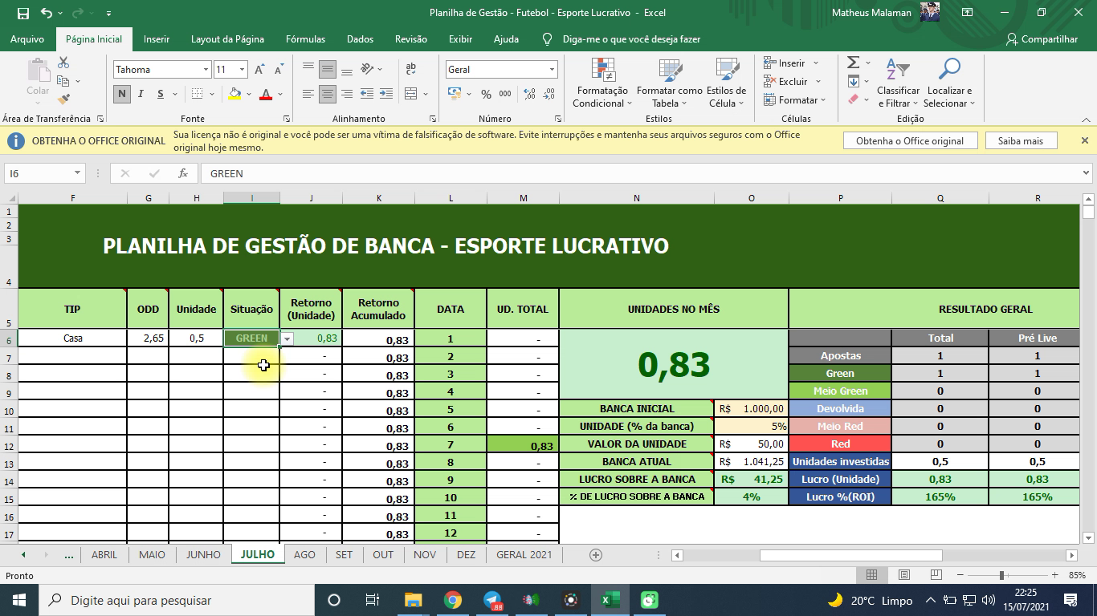Open the Arquivo menu

pyautogui.click(x=27, y=38)
